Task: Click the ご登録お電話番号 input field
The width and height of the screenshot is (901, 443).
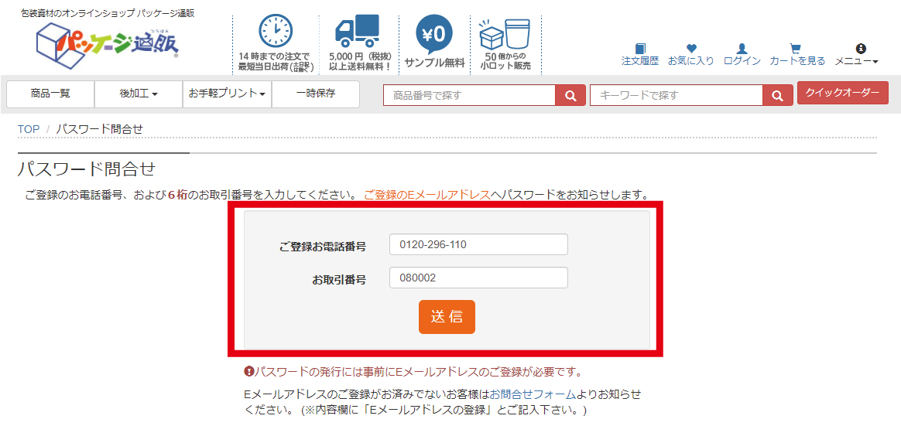Action: pos(478,244)
